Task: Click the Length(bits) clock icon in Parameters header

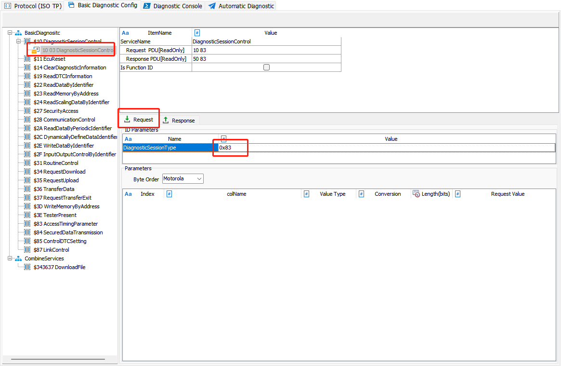Action: coord(416,193)
